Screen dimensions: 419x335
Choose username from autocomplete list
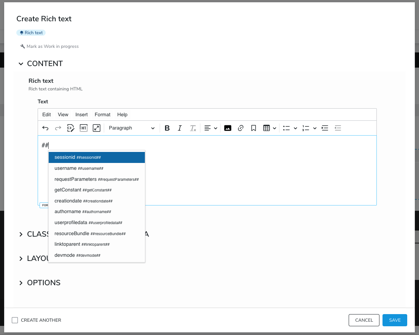[x=97, y=168]
